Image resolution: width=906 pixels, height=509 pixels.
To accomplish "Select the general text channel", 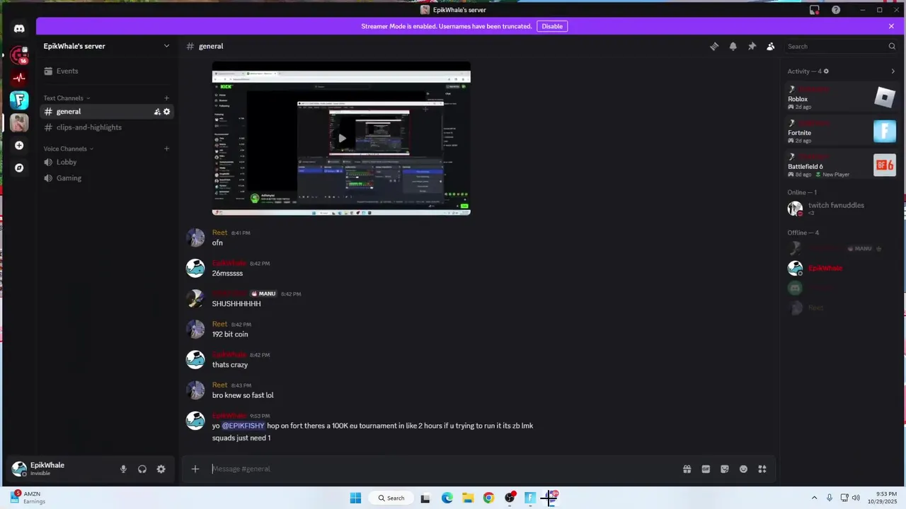I will [x=106, y=112].
